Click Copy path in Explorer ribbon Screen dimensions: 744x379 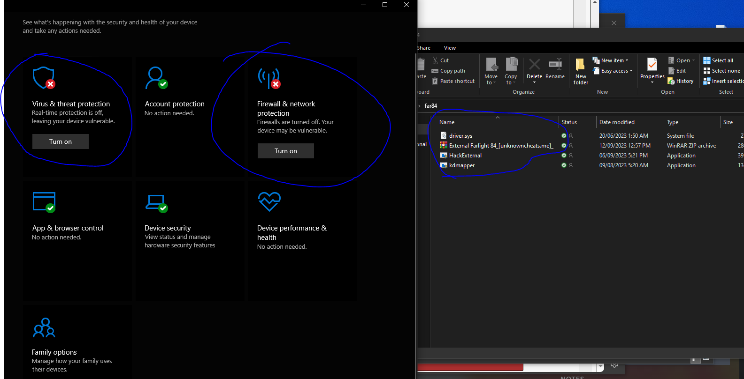(448, 71)
